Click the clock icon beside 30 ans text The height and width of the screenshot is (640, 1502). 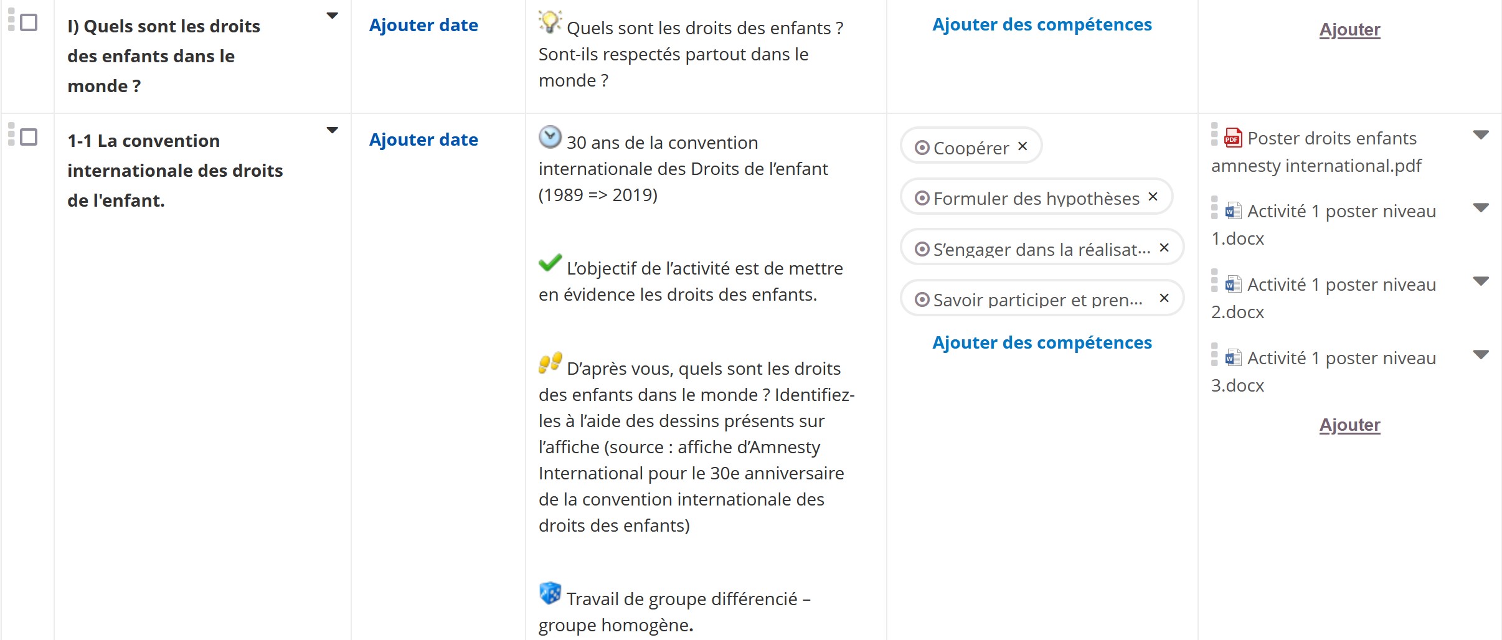click(x=550, y=138)
